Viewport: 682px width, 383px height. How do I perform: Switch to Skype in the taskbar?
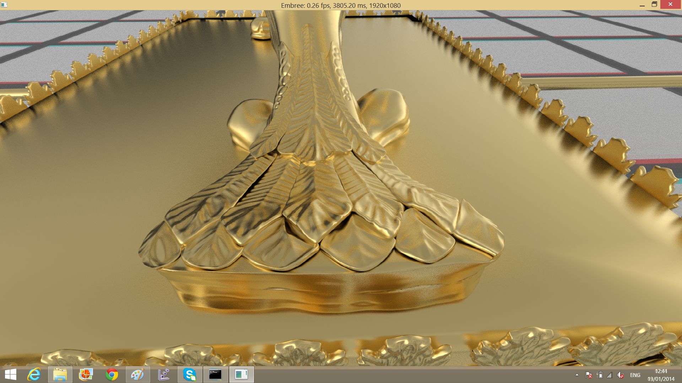(190, 374)
